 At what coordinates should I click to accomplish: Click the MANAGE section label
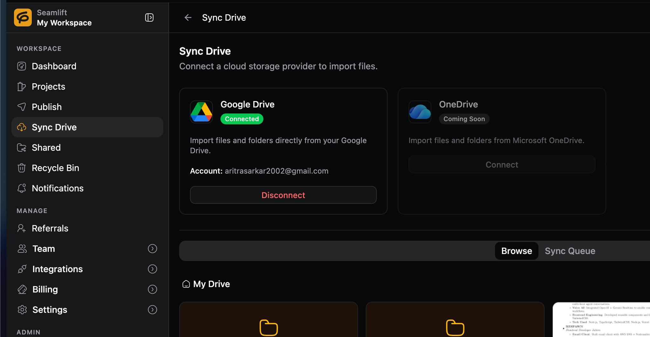(32, 211)
